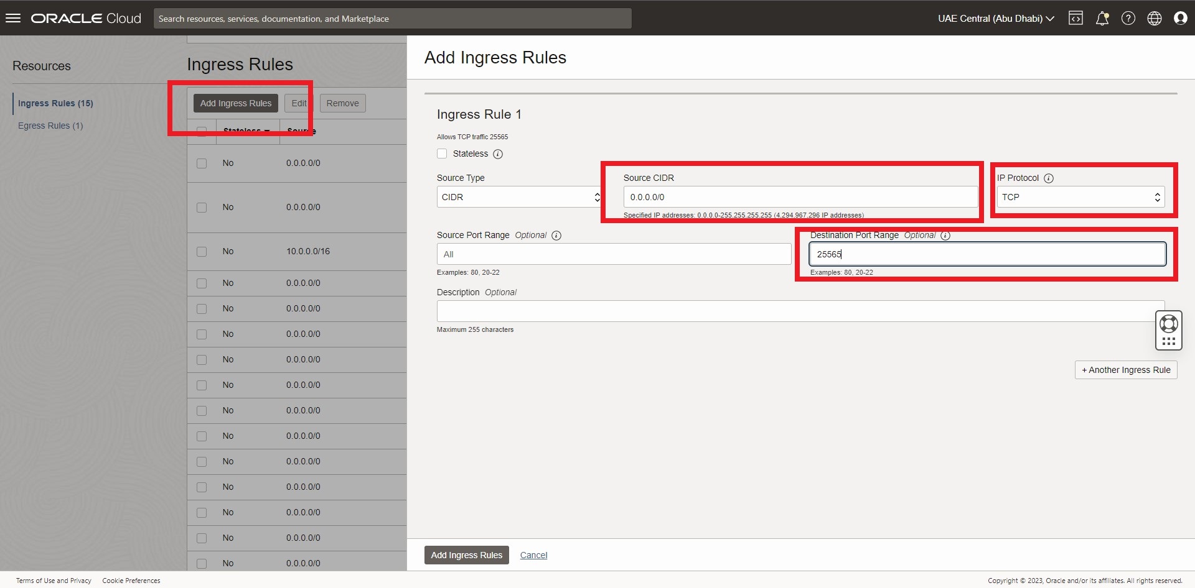The height and width of the screenshot is (588, 1195).
Task: Switch to Egress Rules (1)
Action: point(50,126)
